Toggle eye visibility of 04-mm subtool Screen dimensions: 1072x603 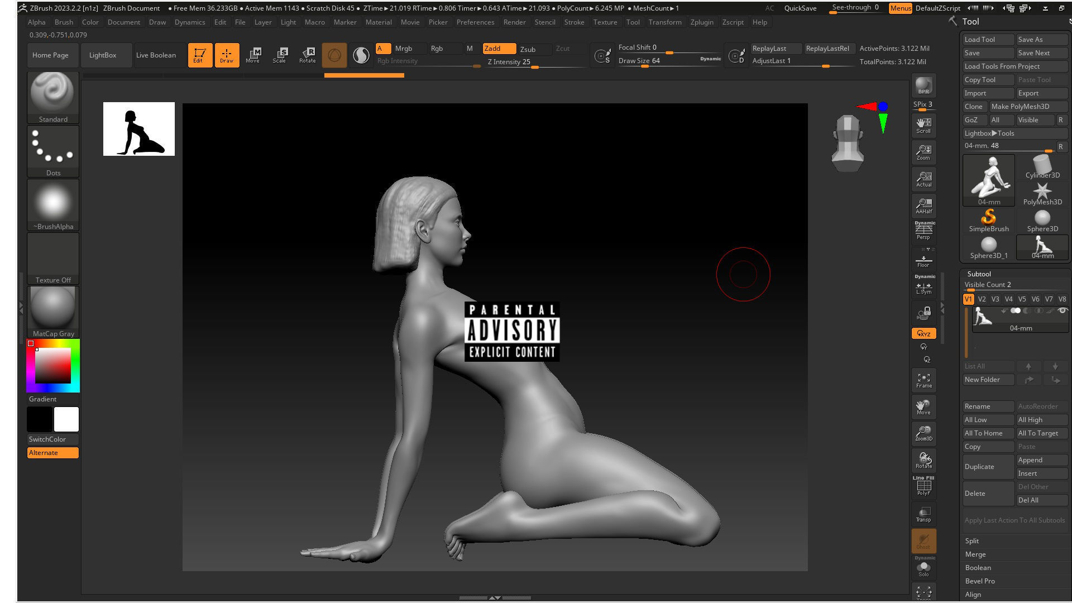tap(1063, 310)
